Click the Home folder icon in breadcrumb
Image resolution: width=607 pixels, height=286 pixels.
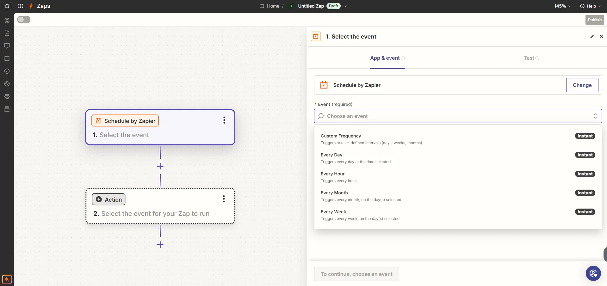pos(262,6)
